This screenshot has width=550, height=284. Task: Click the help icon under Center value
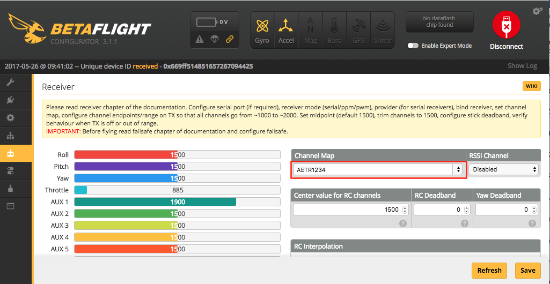(403, 223)
